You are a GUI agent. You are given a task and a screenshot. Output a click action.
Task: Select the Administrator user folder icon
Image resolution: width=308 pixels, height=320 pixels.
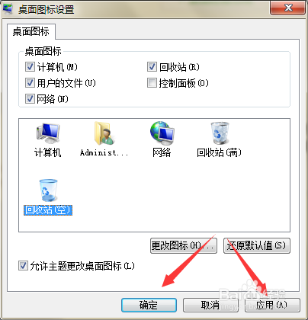[104, 133]
